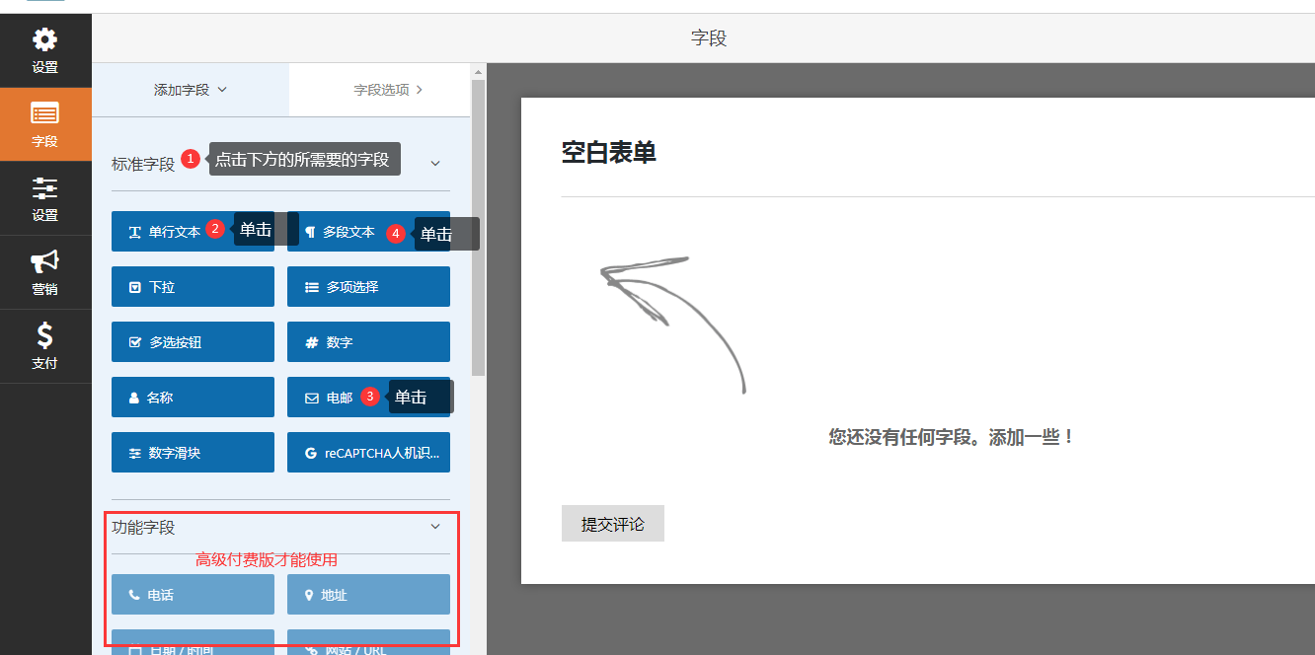Add a 数字 number field
Image resolution: width=1315 pixels, height=655 pixels.
tap(368, 342)
